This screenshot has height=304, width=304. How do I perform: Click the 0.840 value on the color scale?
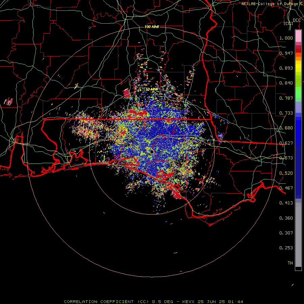point(286,83)
